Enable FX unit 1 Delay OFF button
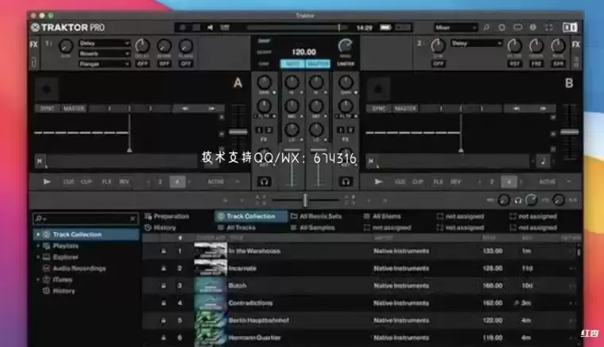The width and height of the screenshot is (604, 347). (x=142, y=64)
